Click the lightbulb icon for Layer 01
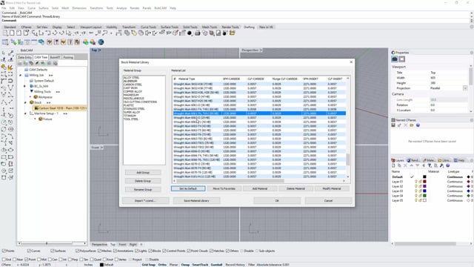This screenshot has height=267, width=474. pos(416,182)
